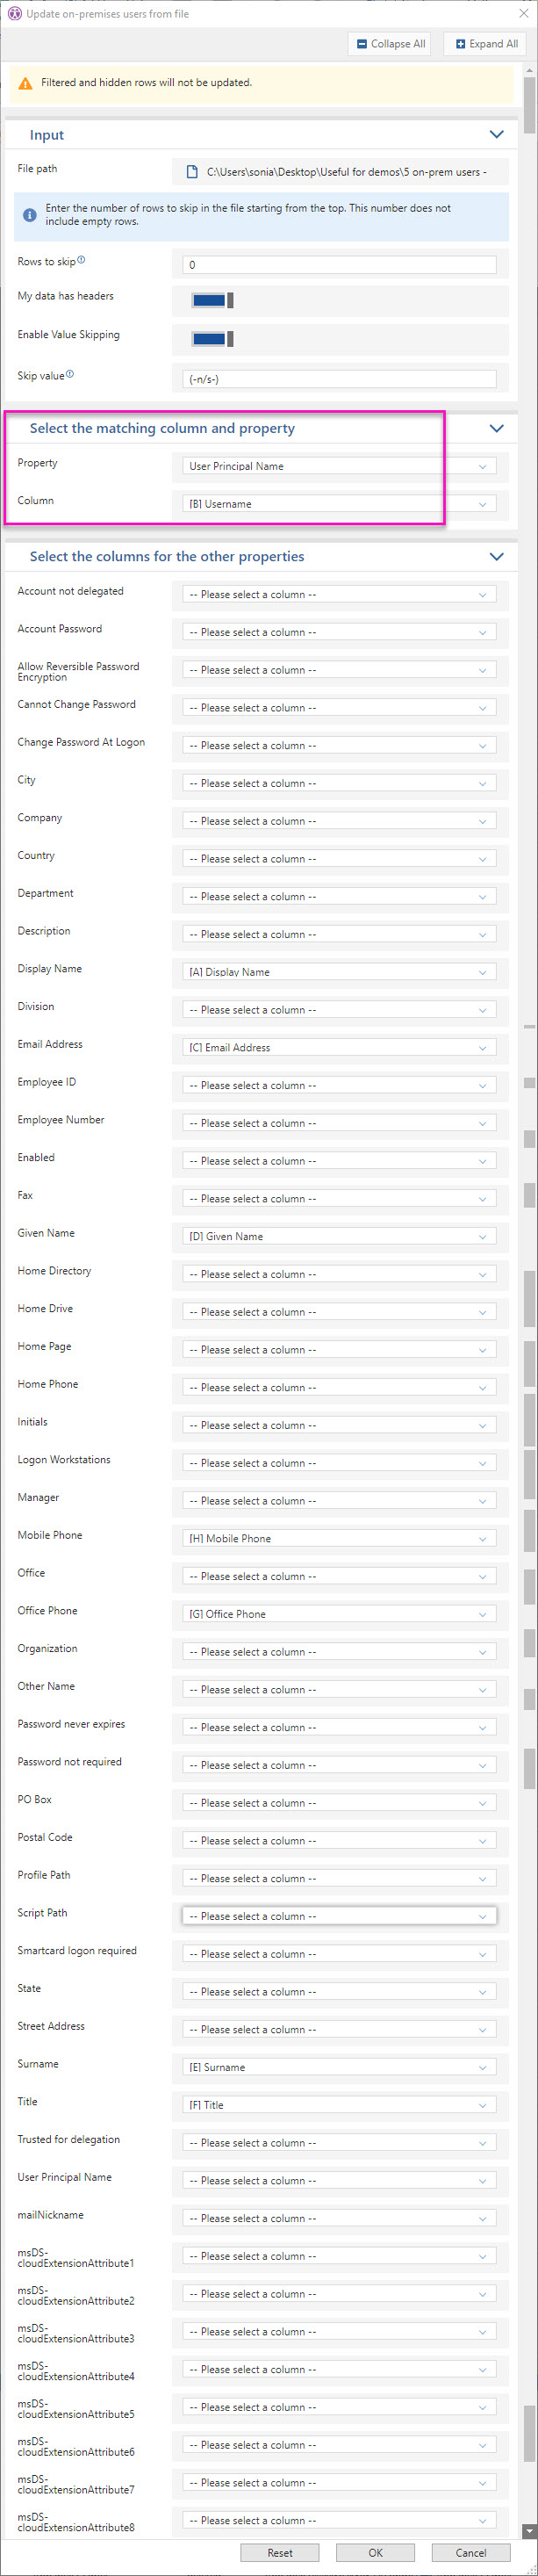Toggle the My data has headers switch

pyautogui.click(x=212, y=300)
